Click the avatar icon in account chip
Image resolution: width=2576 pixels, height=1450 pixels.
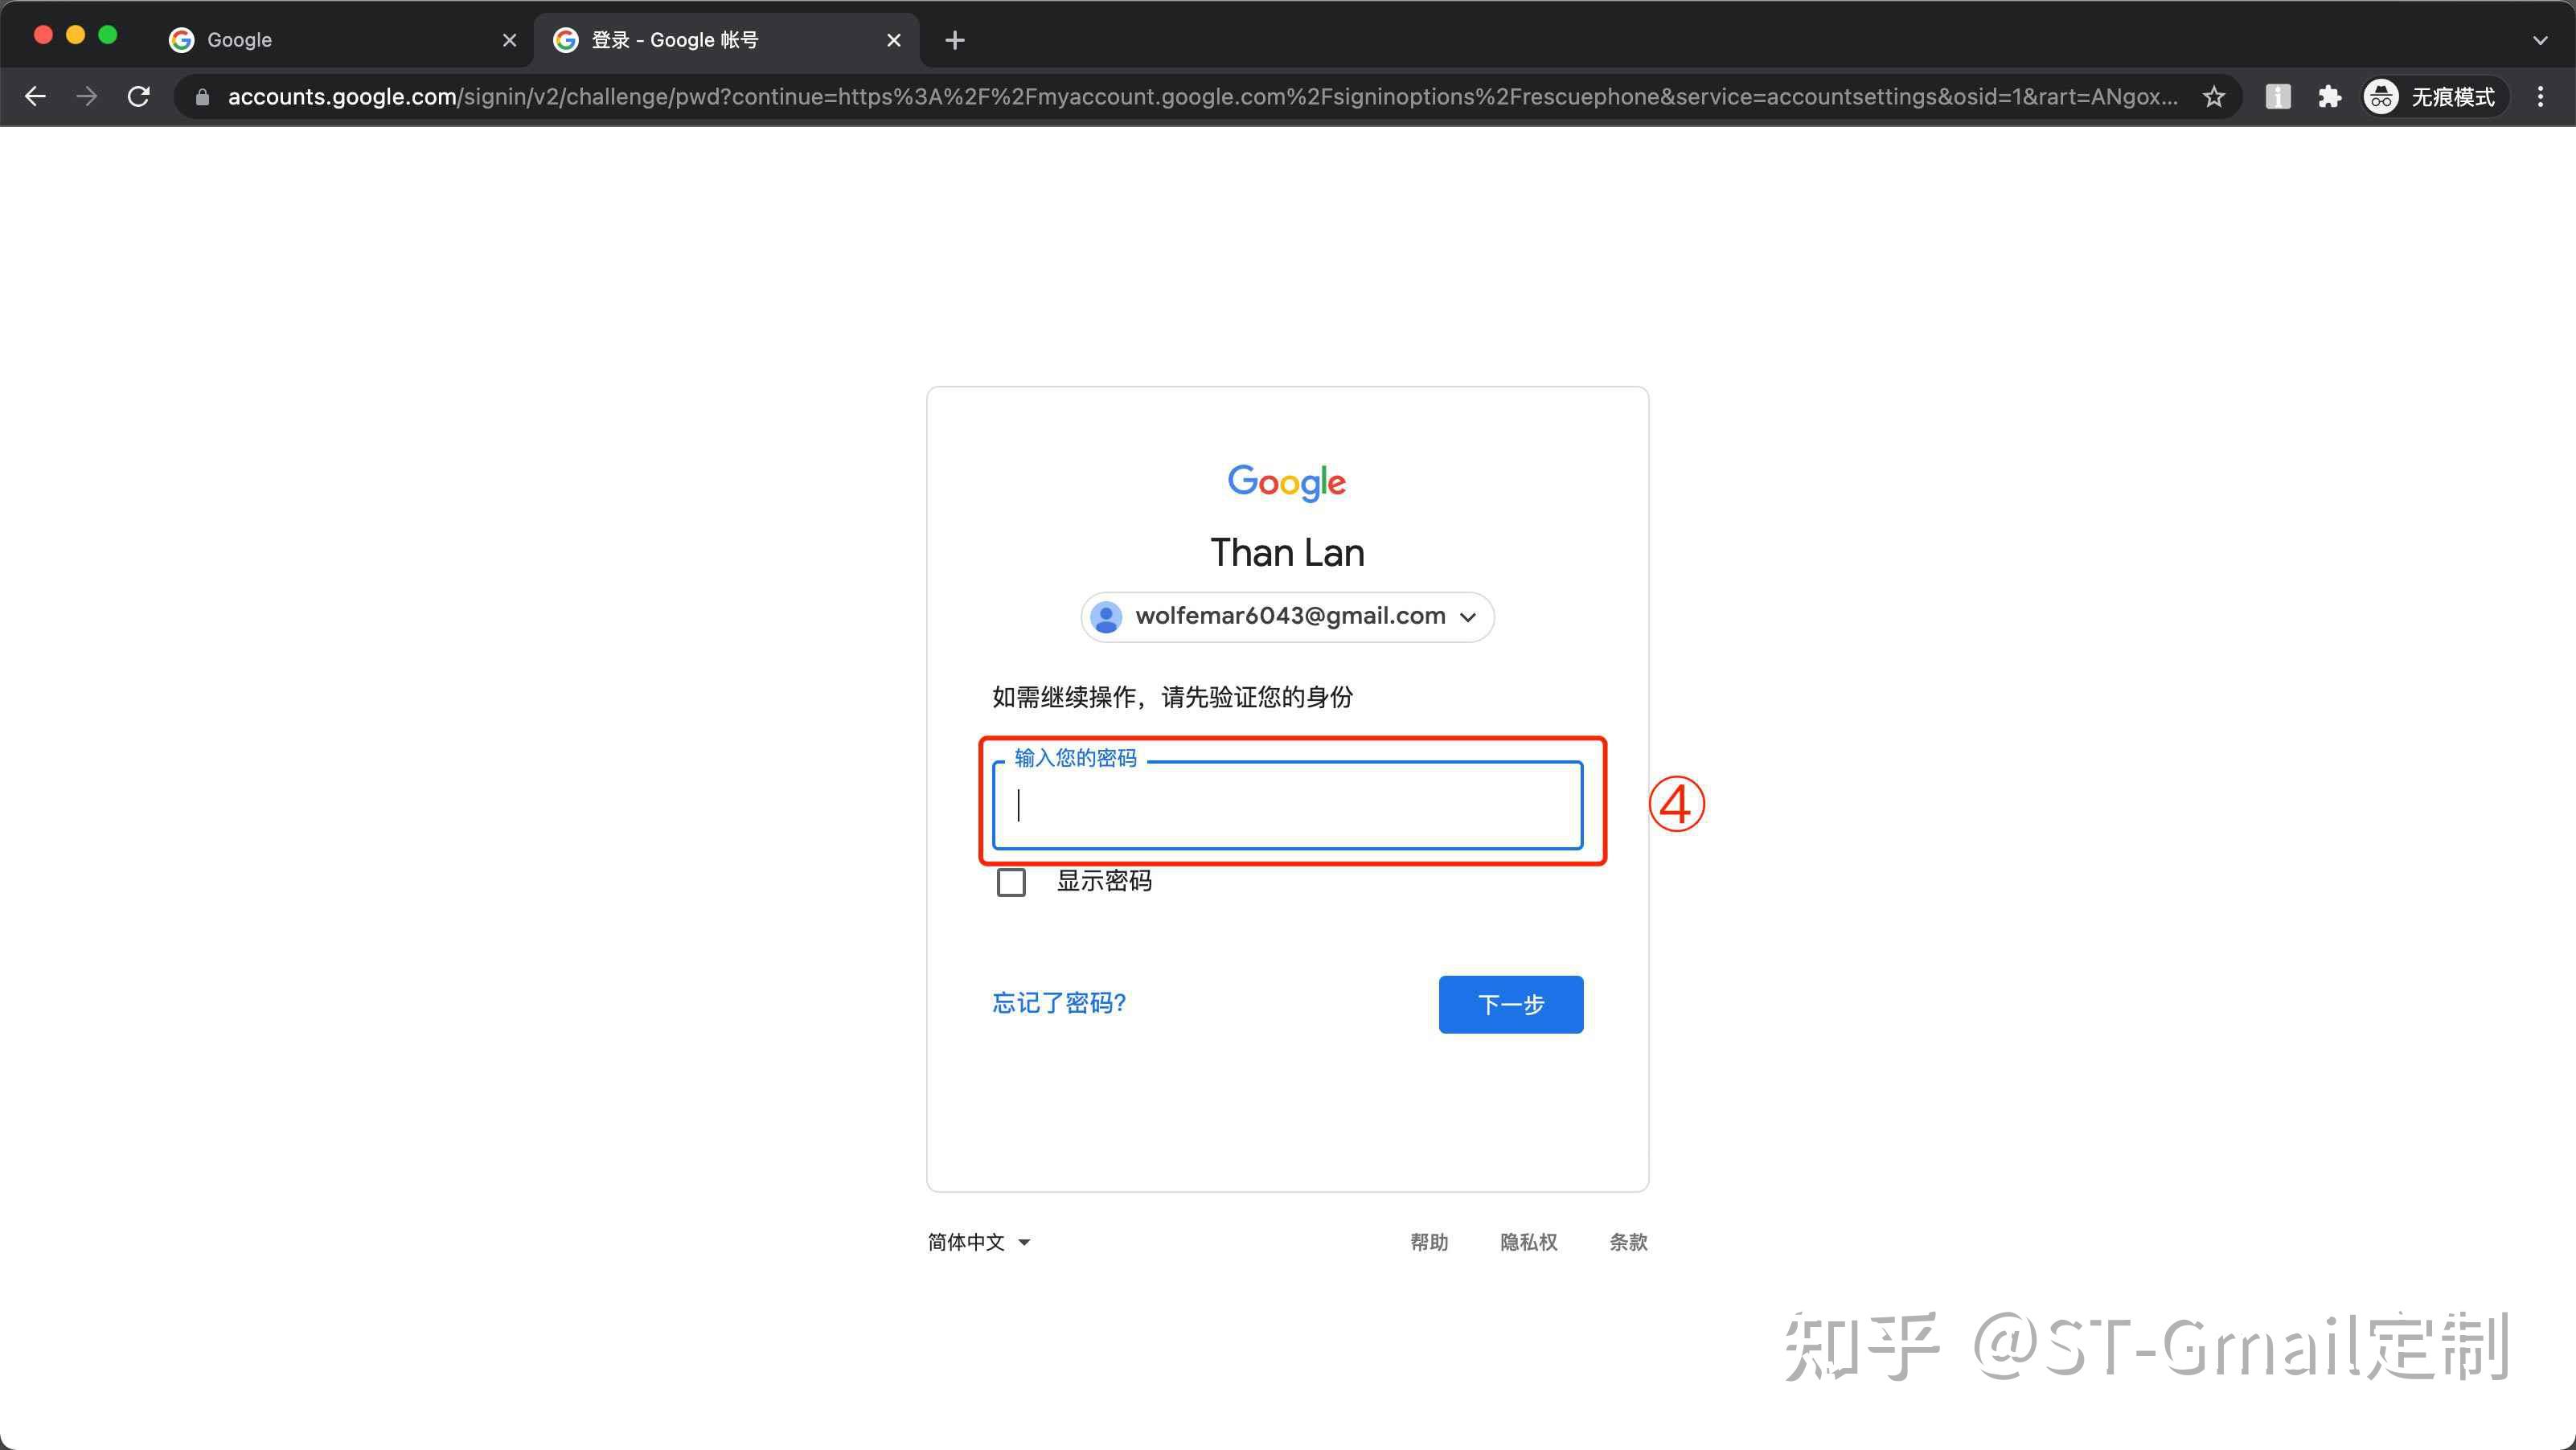pyautogui.click(x=1106, y=616)
